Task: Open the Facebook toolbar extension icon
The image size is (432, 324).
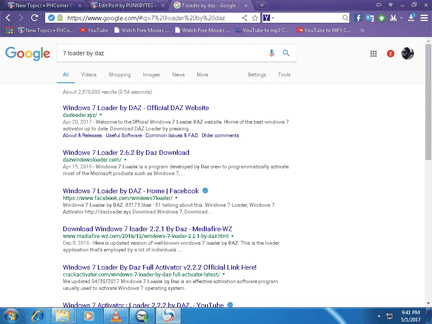Action: tap(358, 18)
